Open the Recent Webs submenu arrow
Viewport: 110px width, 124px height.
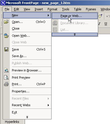pos(48,105)
